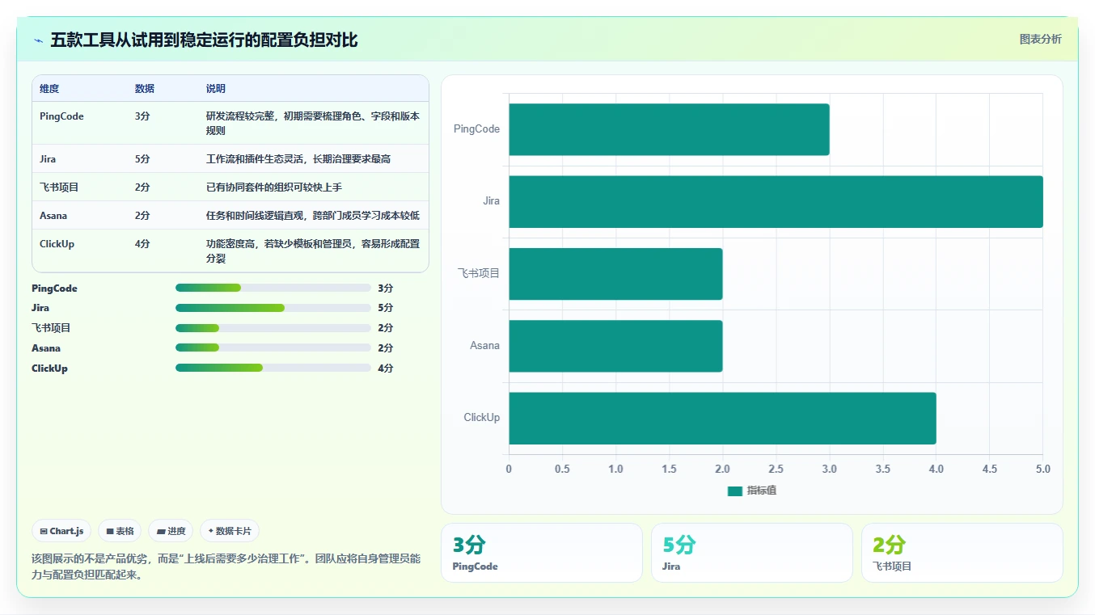The height and width of the screenshot is (615, 1095).
Task: Click the 数据 column header
Action: click(x=145, y=89)
